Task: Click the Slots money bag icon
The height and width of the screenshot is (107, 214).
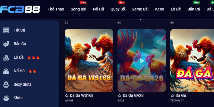Action: 6,98
